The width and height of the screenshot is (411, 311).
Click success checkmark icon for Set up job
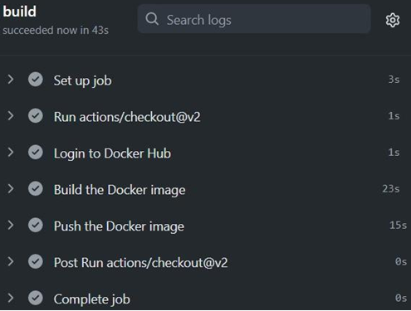click(36, 80)
